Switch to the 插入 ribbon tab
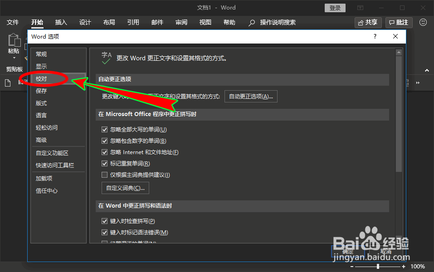This screenshot has width=434, height=272. (x=61, y=22)
